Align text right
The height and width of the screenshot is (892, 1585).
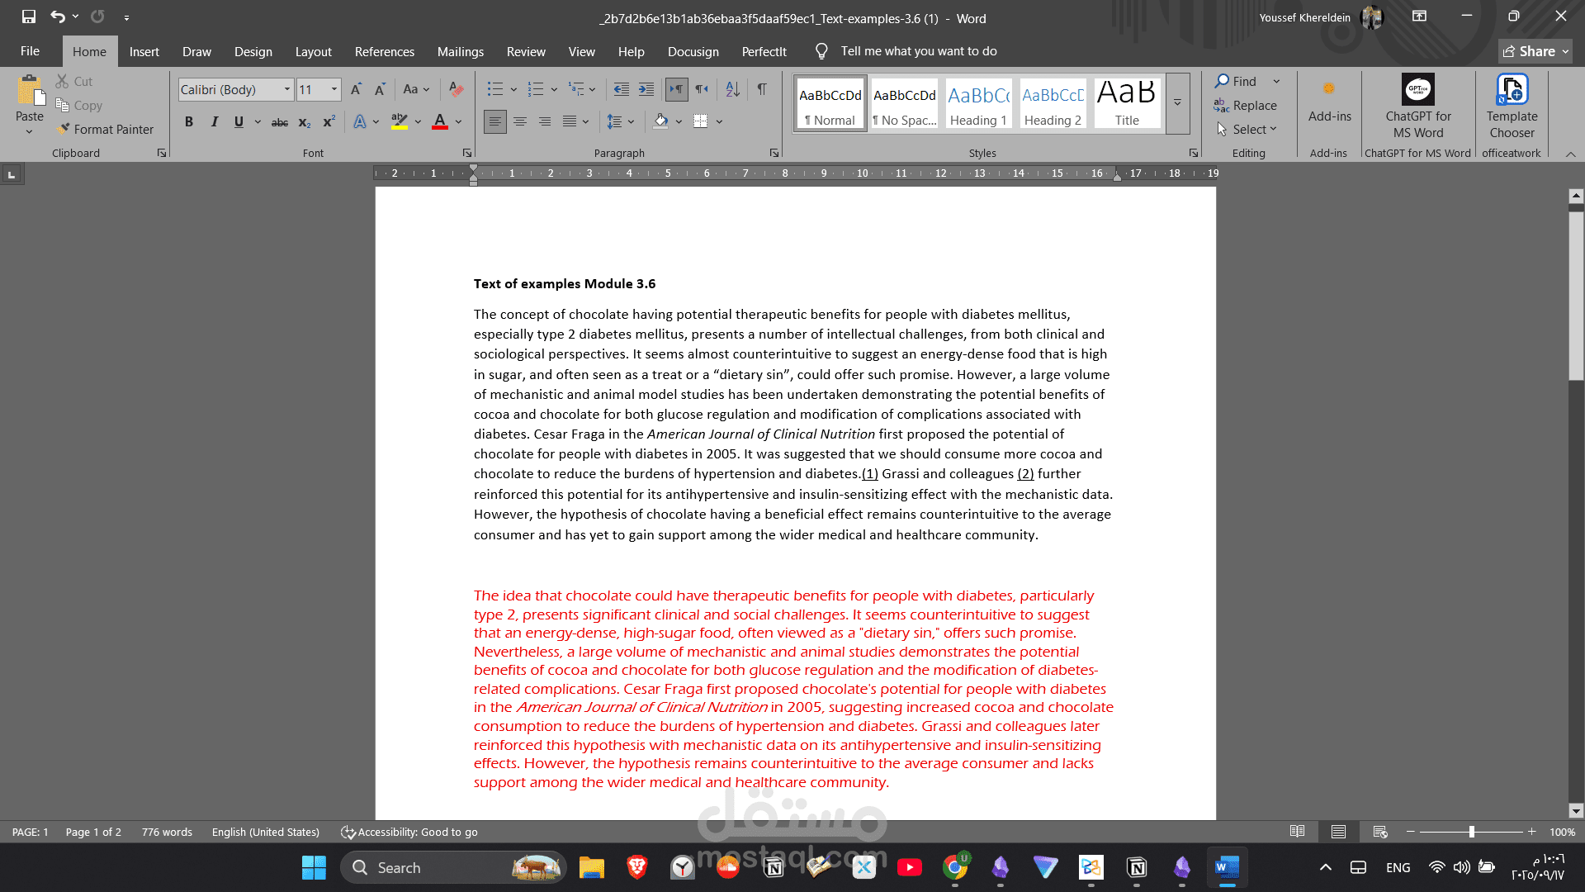tap(545, 121)
